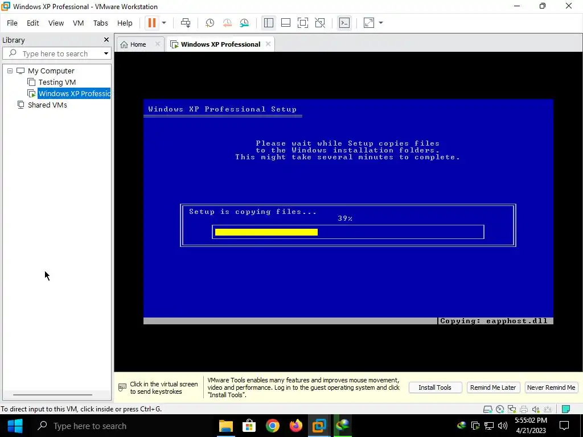Open Google Chrome from the taskbar
The image size is (583, 437).
(x=273, y=426)
